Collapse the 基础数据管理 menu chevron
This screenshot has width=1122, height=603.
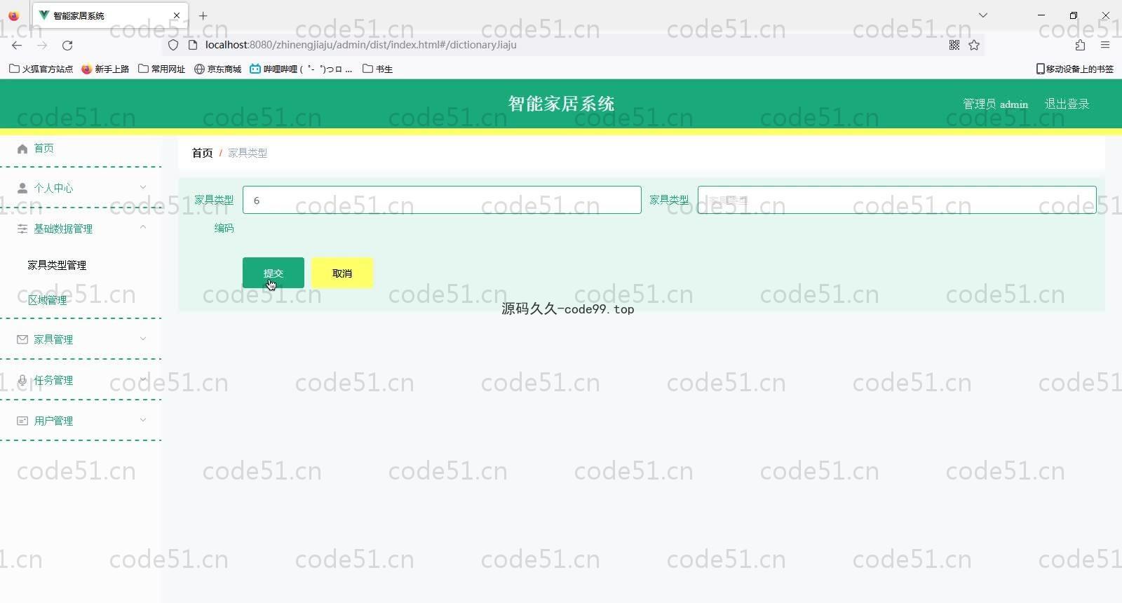pos(143,227)
